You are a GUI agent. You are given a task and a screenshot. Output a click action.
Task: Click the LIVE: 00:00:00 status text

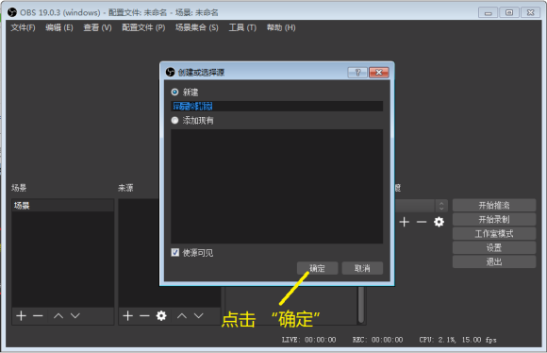pyautogui.click(x=308, y=340)
